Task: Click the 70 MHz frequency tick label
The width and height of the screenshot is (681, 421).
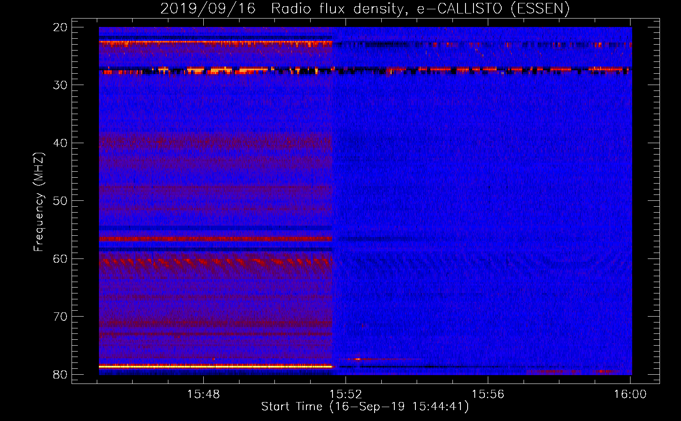Action: (61, 317)
